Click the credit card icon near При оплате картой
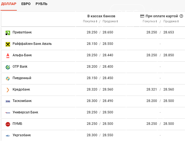This screenshot has width=185, height=141. click(142, 16)
